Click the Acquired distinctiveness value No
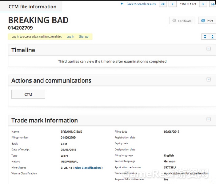Image resolution: width=216 pixels, height=184 pixels. [x=166, y=179]
